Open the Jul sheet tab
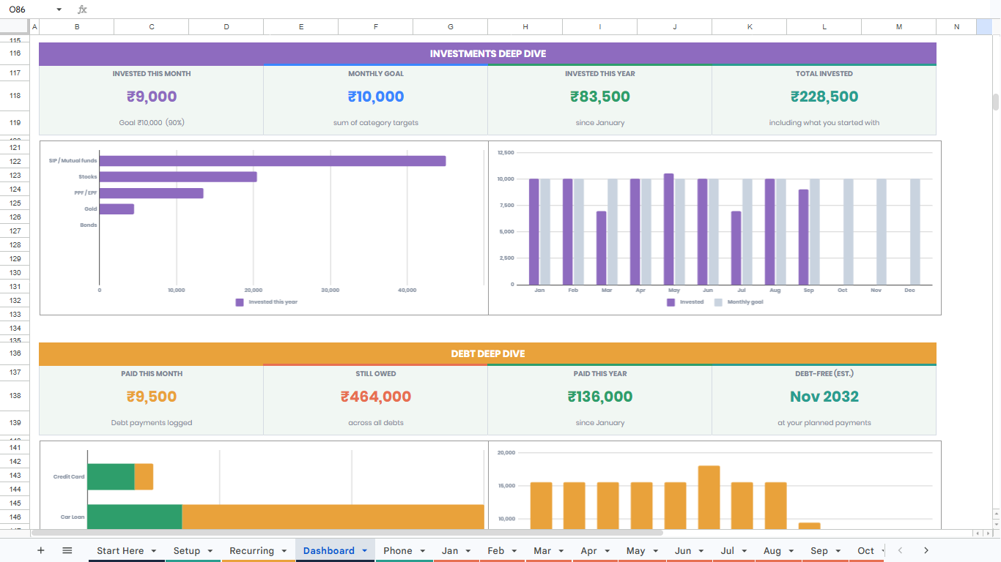The image size is (1001, 562). pyautogui.click(x=727, y=550)
